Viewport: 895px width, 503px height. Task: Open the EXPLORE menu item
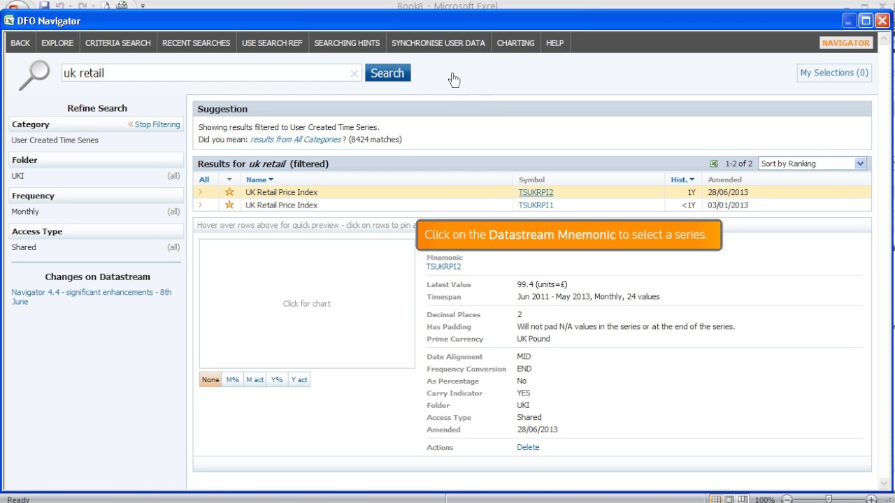click(x=57, y=43)
